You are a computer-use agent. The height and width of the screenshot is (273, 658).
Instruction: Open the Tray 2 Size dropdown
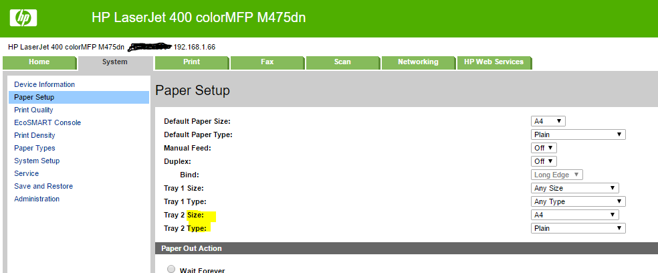coord(574,215)
